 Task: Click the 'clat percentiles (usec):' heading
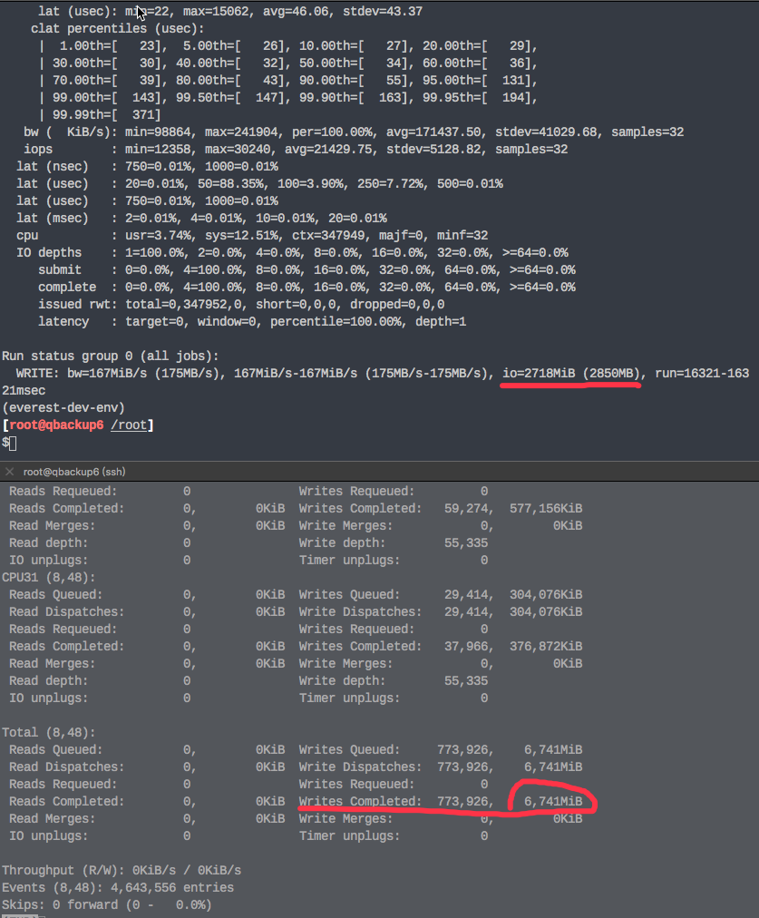click(x=118, y=29)
